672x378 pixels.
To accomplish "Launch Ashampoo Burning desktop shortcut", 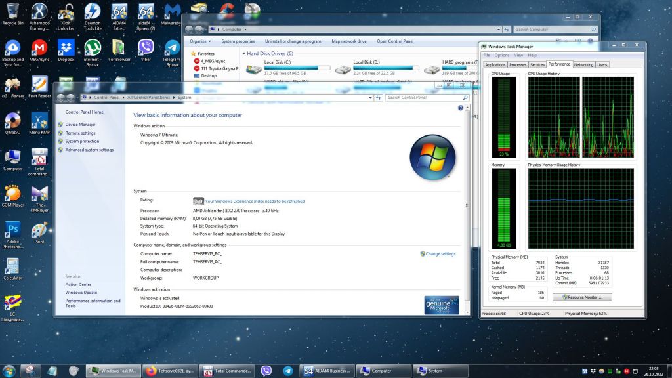I will click(x=39, y=16).
